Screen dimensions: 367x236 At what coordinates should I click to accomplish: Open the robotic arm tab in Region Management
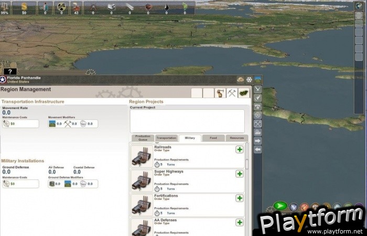[x=220, y=93]
